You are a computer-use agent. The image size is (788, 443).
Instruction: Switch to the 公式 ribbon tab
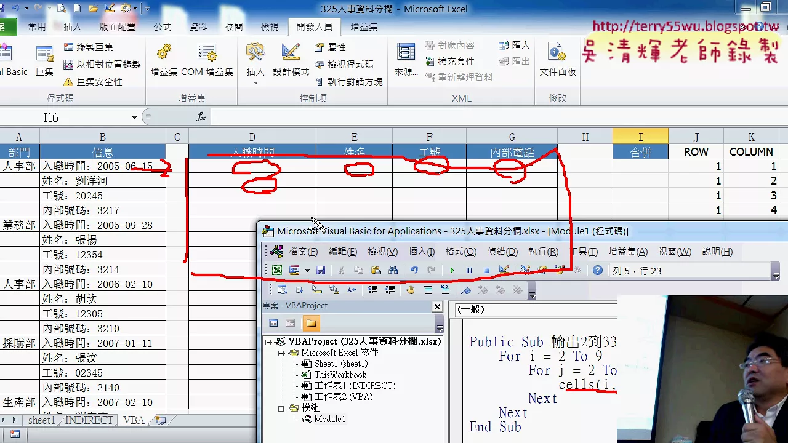point(163,27)
